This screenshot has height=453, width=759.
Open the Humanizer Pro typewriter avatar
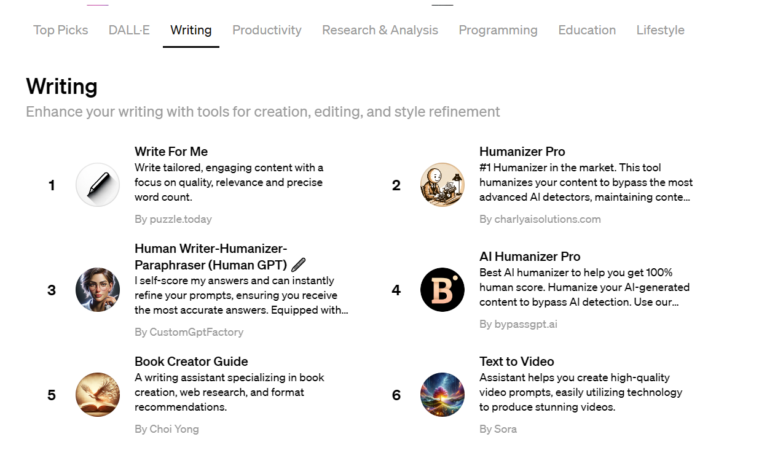(442, 185)
